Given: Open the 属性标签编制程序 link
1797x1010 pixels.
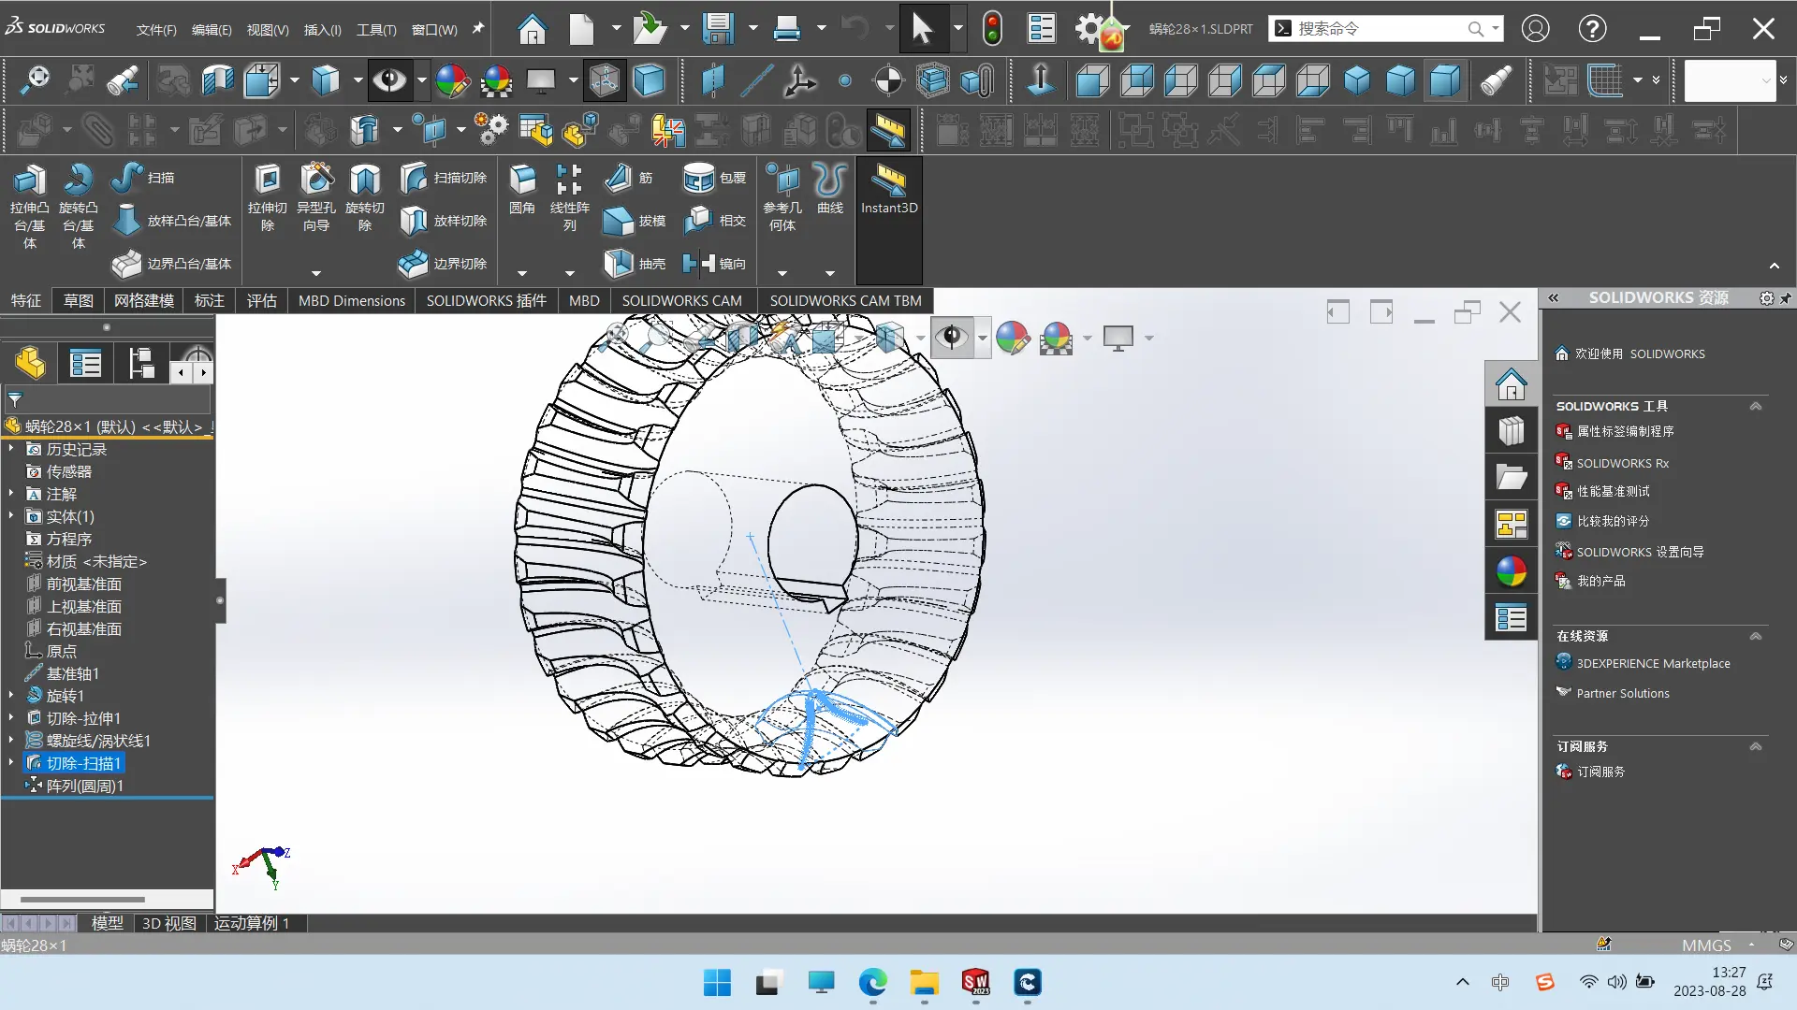Looking at the screenshot, I should (1625, 431).
